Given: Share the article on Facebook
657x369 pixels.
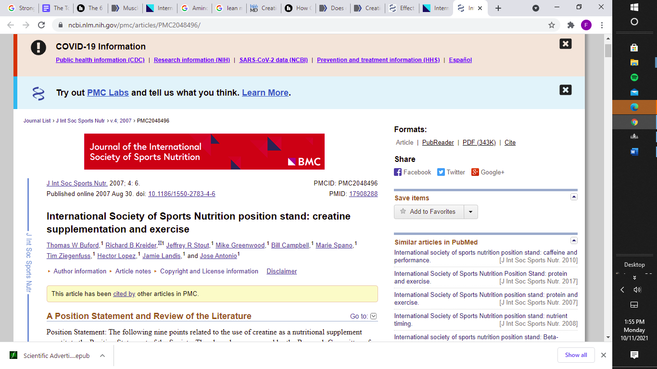Looking at the screenshot, I should pos(413,172).
